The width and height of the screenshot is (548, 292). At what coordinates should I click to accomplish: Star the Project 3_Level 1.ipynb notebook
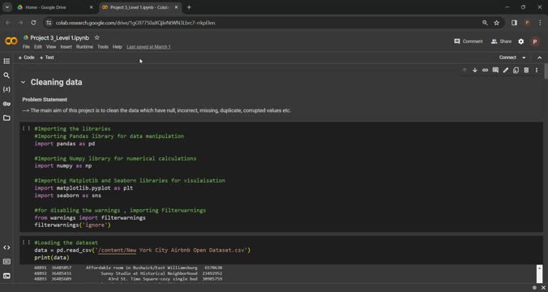click(97, 38)
